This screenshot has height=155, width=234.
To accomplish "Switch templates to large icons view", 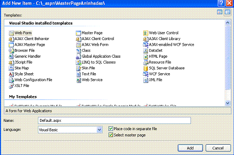I will [220, 12].
